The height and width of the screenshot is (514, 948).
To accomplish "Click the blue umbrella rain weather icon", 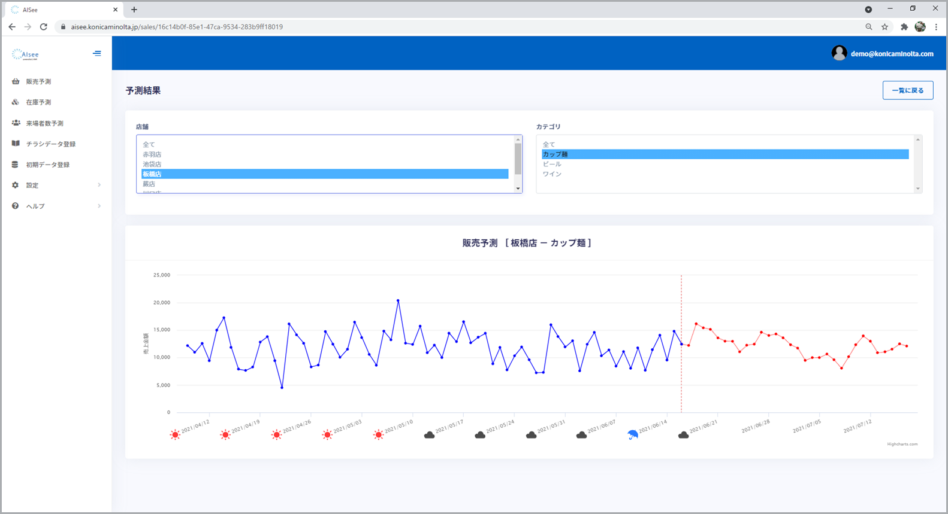I will point(633,435).
